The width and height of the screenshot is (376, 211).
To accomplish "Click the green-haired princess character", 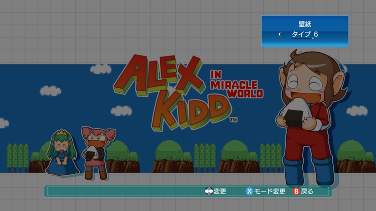I will [x=62, y=152].
